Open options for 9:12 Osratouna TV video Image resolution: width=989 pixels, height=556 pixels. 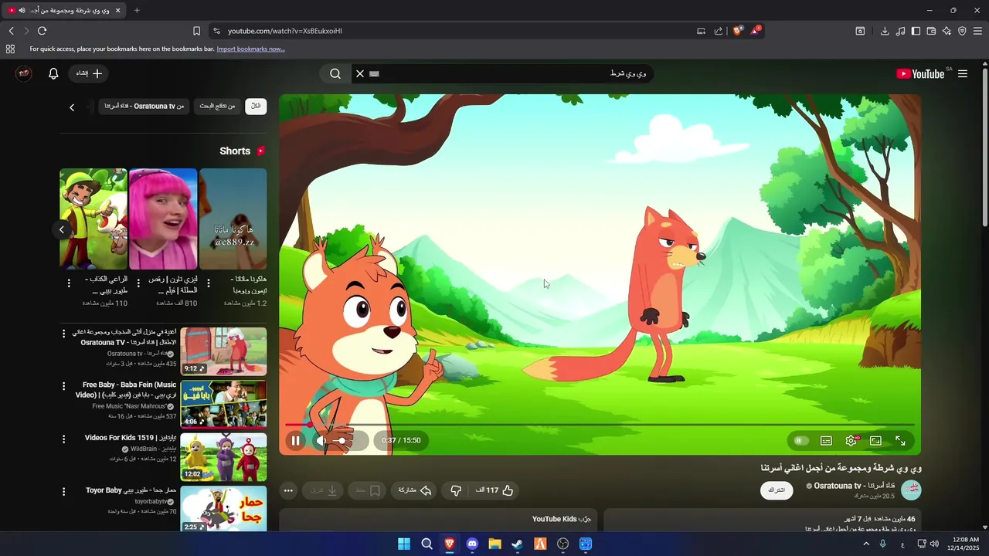pos(64,334)
